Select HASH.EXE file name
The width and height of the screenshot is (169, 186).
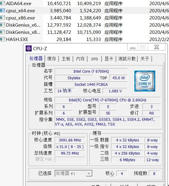pyautogui.click(x=17, y=39)
